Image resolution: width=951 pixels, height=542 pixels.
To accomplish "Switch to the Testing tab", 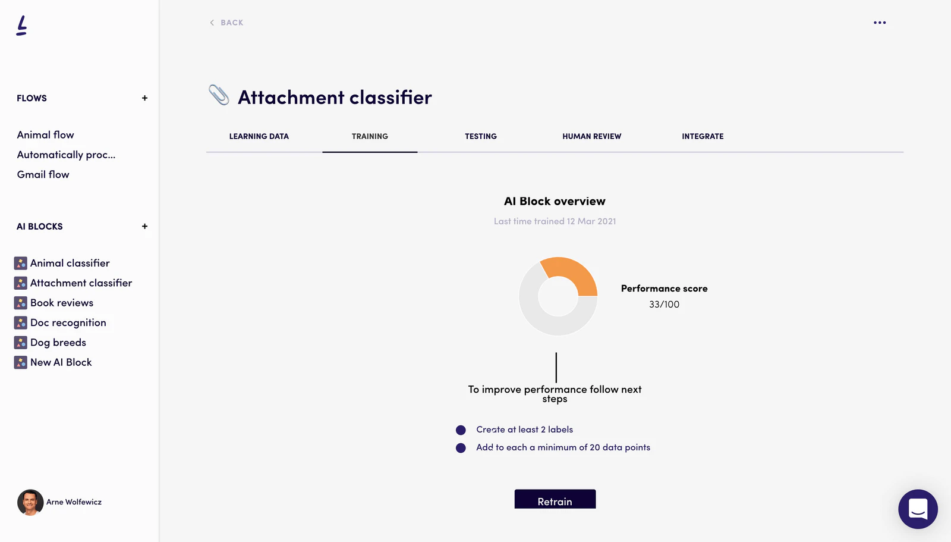I will (x=481, y=136).
